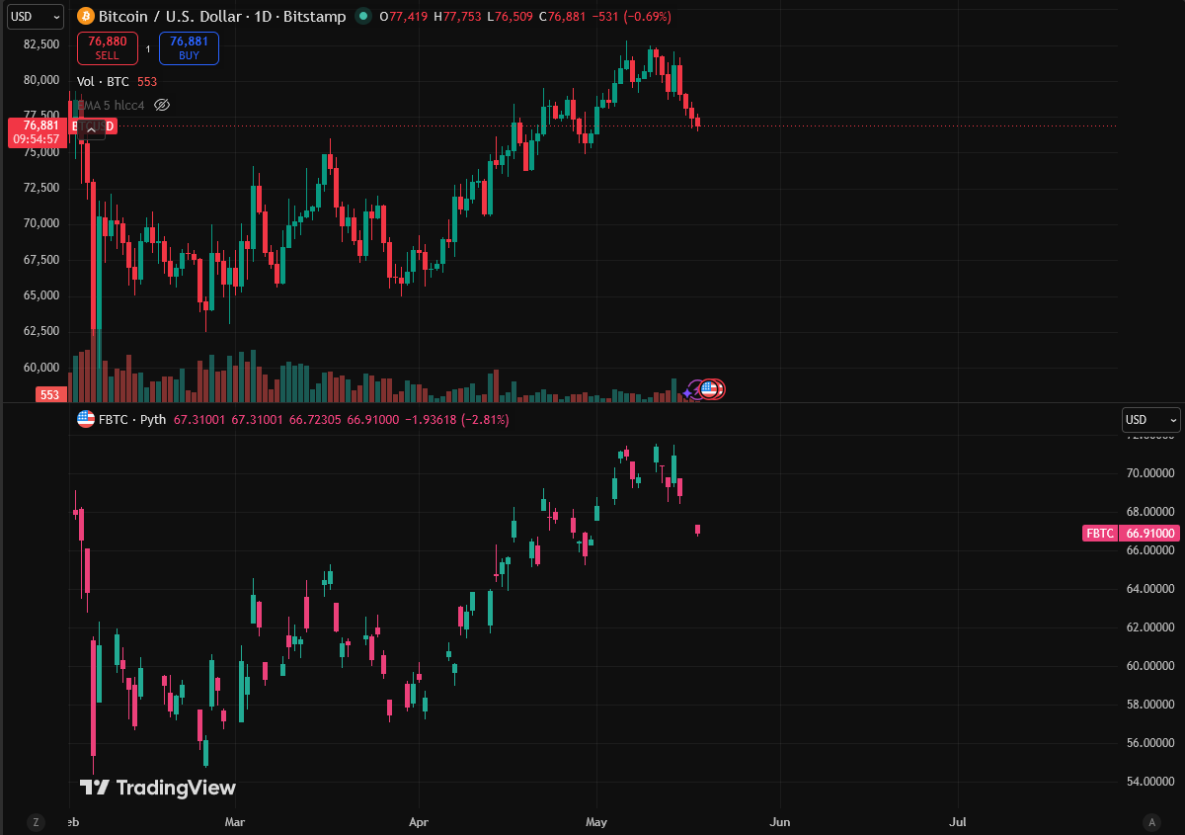Click the 553 volume value label on axis
Image resolution: width=1185 pixels, height=835 pixels.
click(x=50, y=394)
